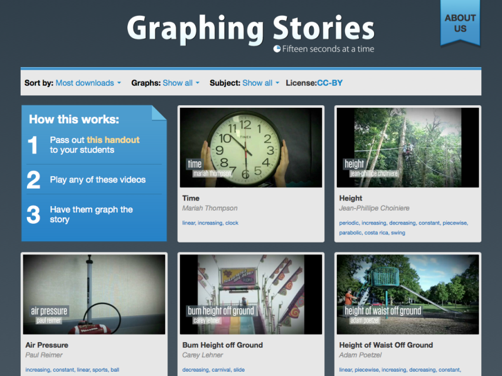Open the CC-BY license link
This screenshot has height=376, width=502.
(329, 83)
